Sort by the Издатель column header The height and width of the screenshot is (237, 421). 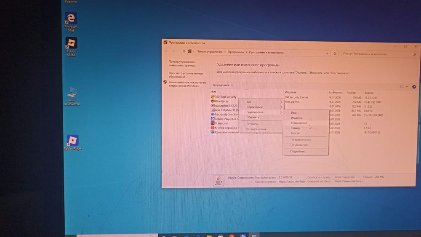[x=305, y=92]
